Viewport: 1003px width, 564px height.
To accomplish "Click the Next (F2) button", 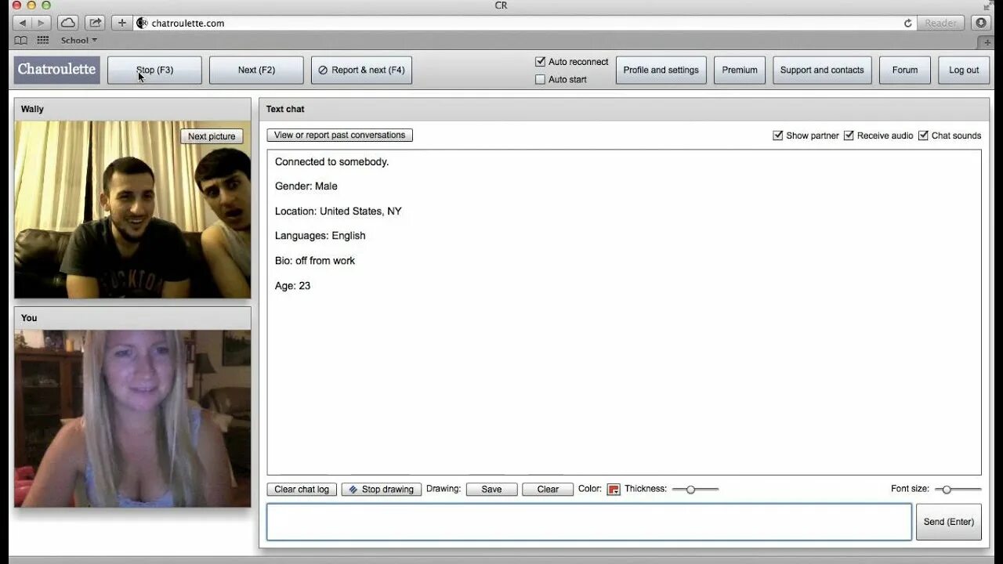I will pyautogui.click(x=256, y=70).
